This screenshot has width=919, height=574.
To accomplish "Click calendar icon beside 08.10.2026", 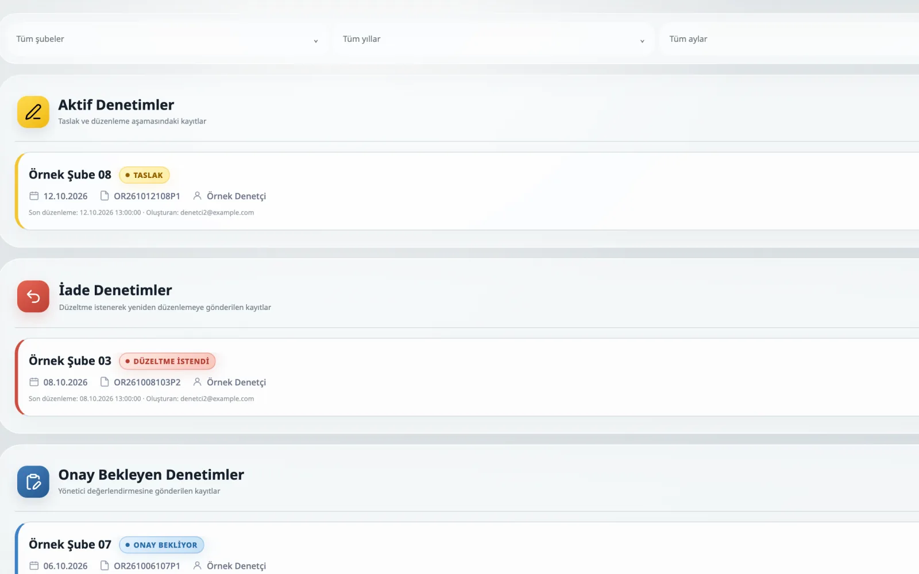I will tap(34, 382).
